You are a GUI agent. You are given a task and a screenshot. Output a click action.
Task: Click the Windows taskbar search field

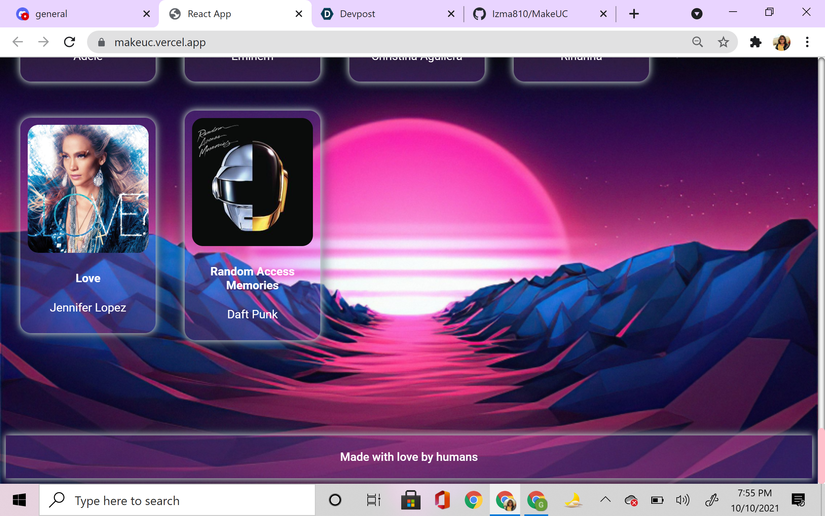pos(177,500)
